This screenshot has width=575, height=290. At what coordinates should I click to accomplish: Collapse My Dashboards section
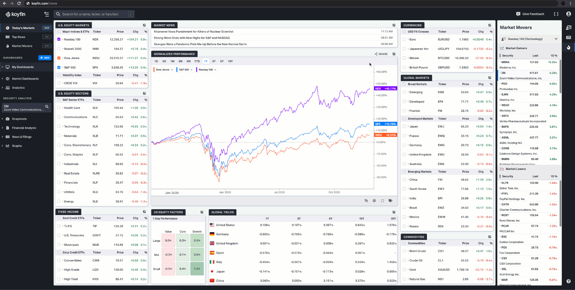point(2,67)
